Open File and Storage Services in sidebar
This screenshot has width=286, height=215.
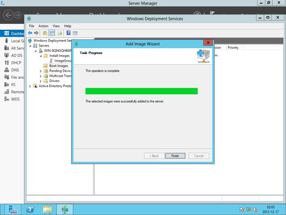click(x=12, y=77)
